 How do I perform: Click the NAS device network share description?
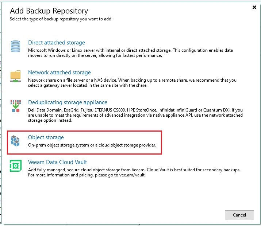tap(132, 83)
